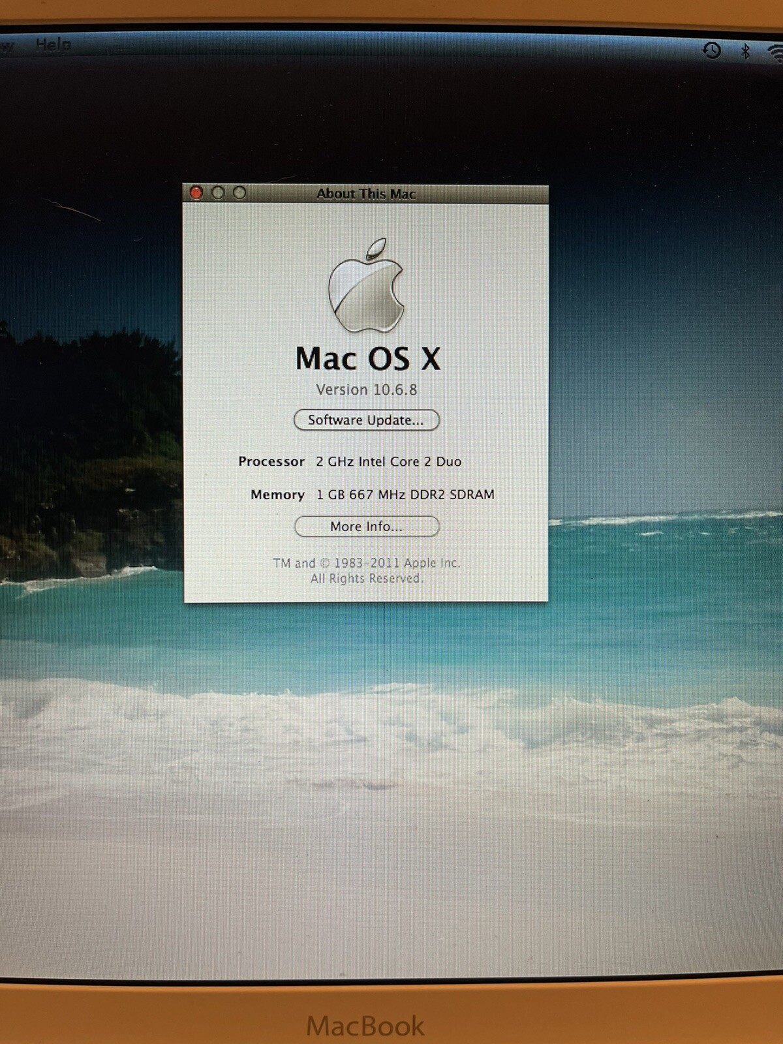Image resolution: width=783 pixels, height=1044 pixels.
Task: Click the About This Mac title bar
Action: (x=366, y=193)
